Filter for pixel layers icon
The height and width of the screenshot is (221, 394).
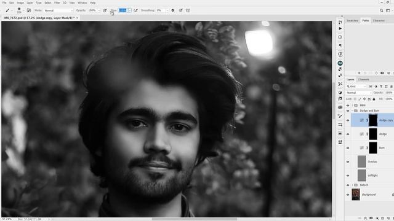pos(371,87)
